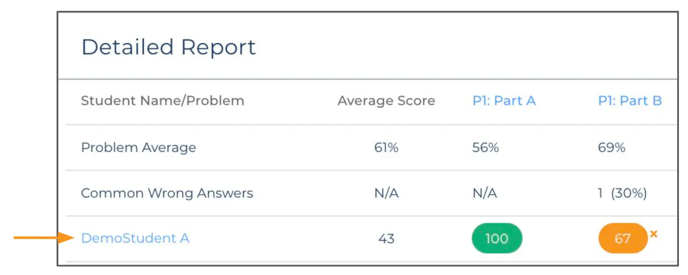Select the 61% average score value
Viewport: 688px width, 275px height.
click(x=386, y=147)
